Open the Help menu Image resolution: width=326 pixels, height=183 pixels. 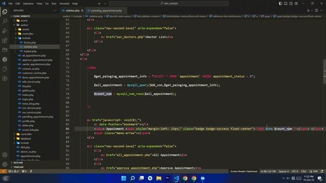coord(75,4)
